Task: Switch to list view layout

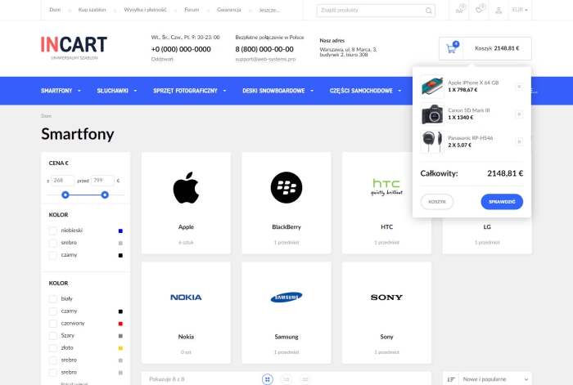Action: 286,379
